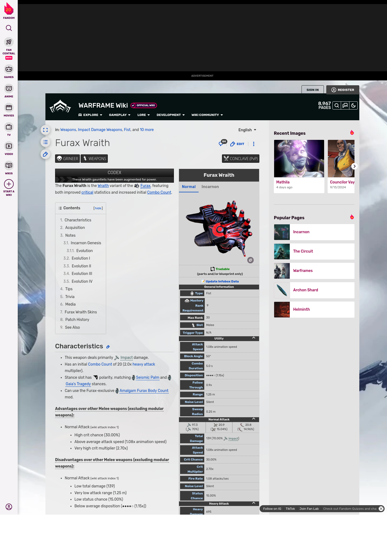Follow the Wraith variant link
Image resolution: width=387 pixels, height=538 pixels.
pyautogui.click(x=103, y=186)
